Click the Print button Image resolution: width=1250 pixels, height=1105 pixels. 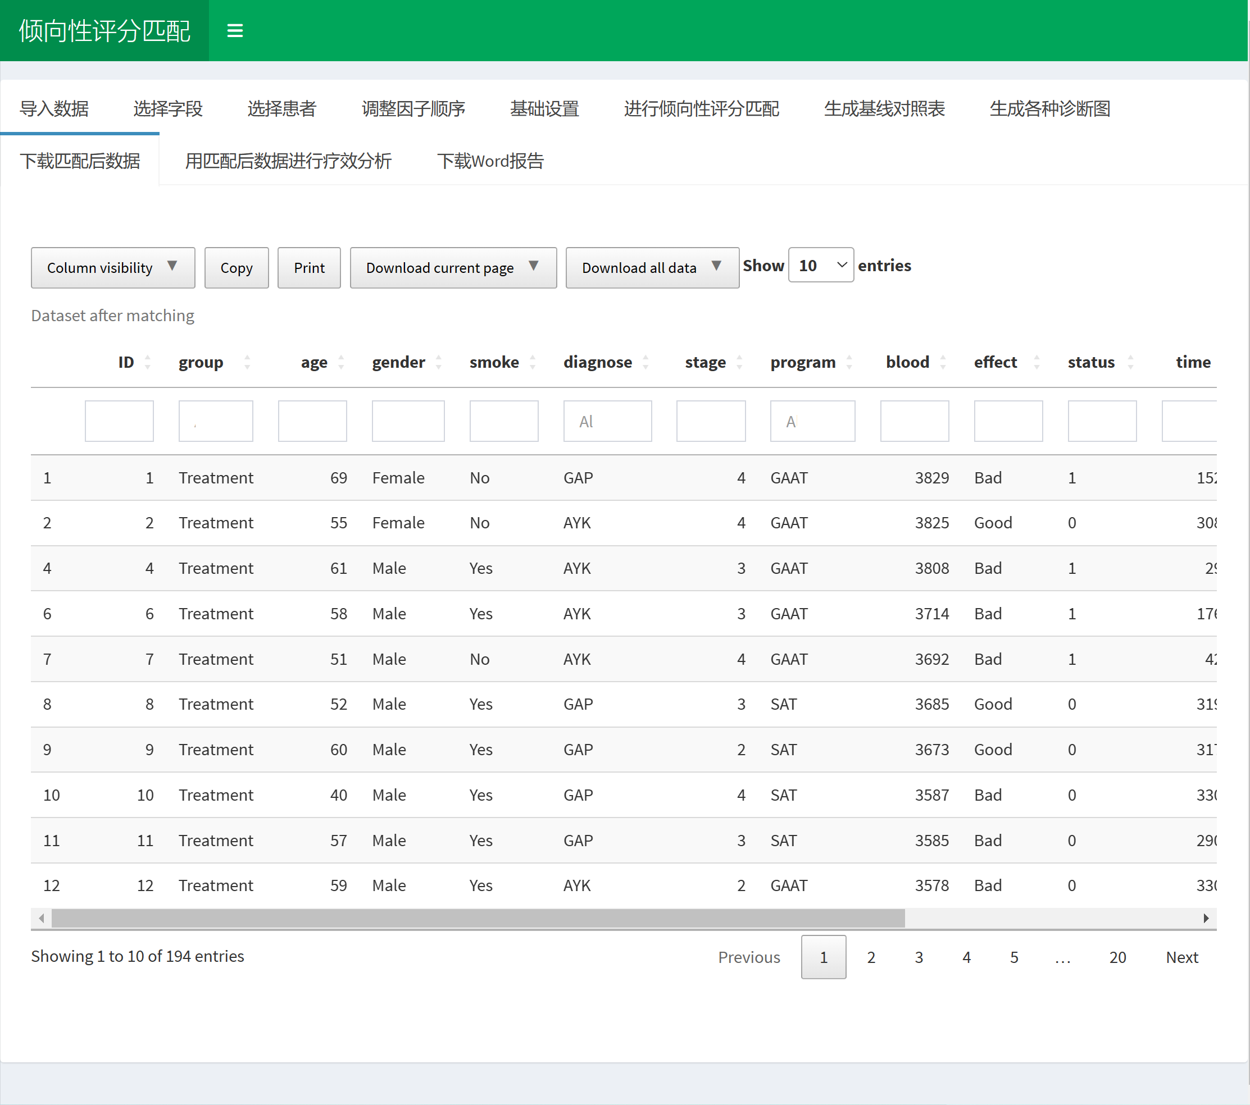309,268
